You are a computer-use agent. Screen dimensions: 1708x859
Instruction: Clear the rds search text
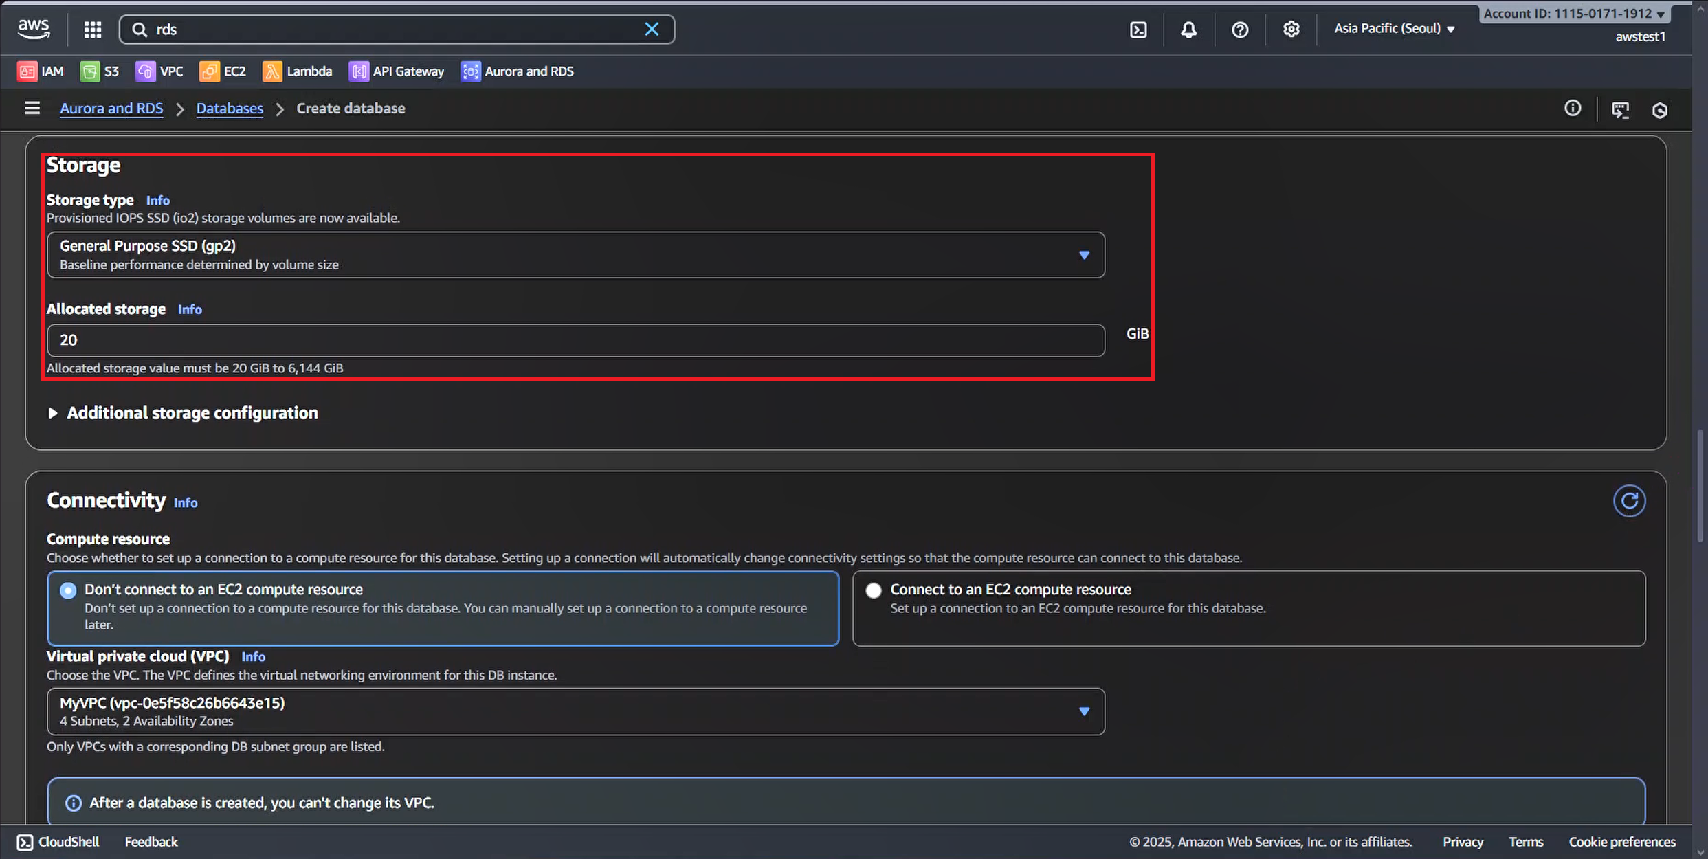[x=652, y=30]
